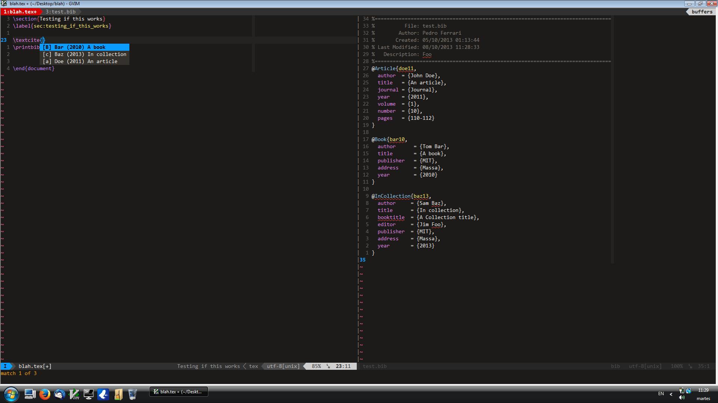Click 'pages = {110-112}' line
718x403 pixels.
pos(406,118)
